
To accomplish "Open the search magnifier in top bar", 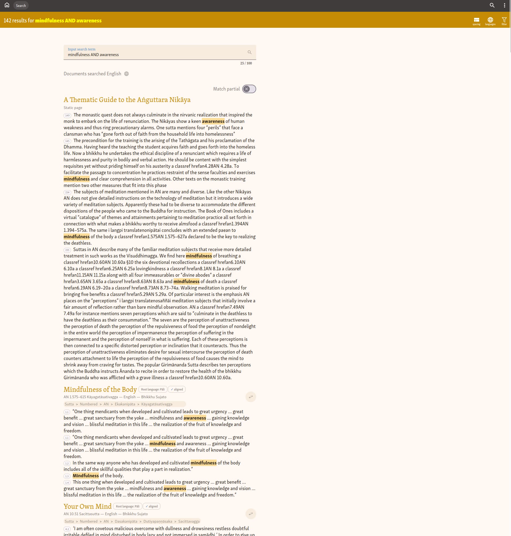I will coord(492,5).
